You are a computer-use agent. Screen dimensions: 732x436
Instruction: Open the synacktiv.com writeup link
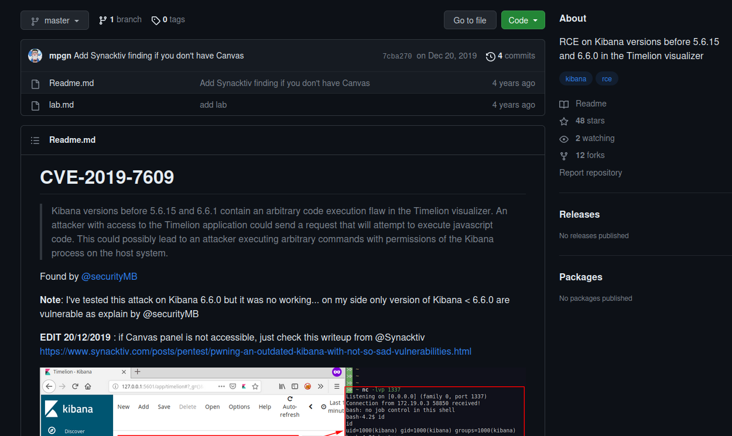pyautogui.click(x=255, y=351)
